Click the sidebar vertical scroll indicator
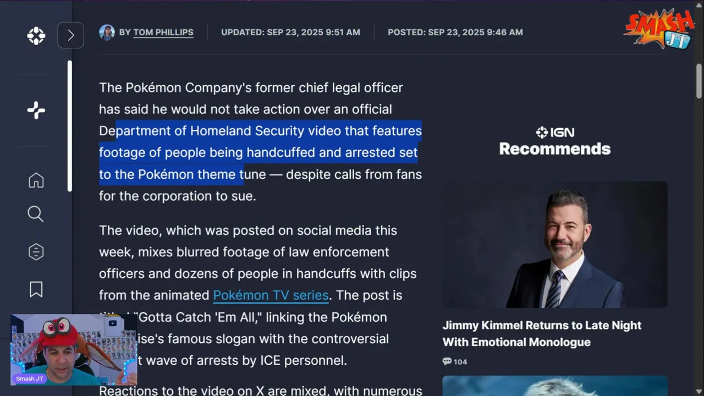704x396 pixels. 70,126
